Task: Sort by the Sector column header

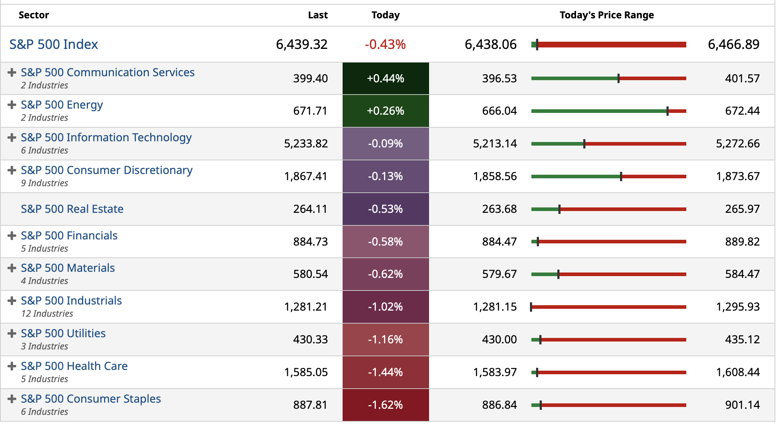Action: tap(34, 15)
